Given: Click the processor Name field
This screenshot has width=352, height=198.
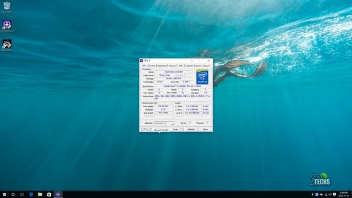Looking at the screenshot, I should point(174,72).
